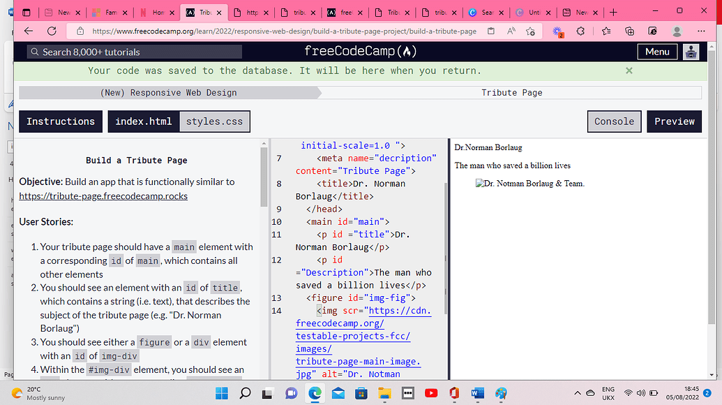Select the search magnifier icon

point(36,51)
